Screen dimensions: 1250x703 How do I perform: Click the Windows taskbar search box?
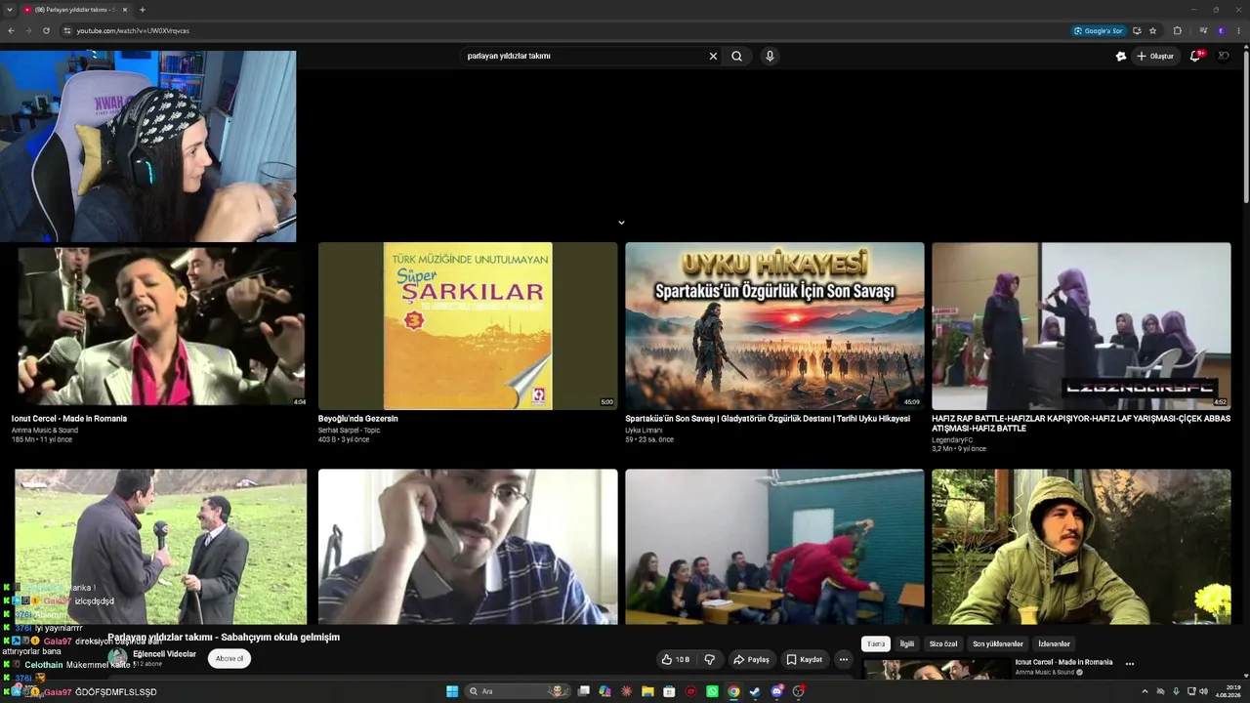[x=518, y=691]
